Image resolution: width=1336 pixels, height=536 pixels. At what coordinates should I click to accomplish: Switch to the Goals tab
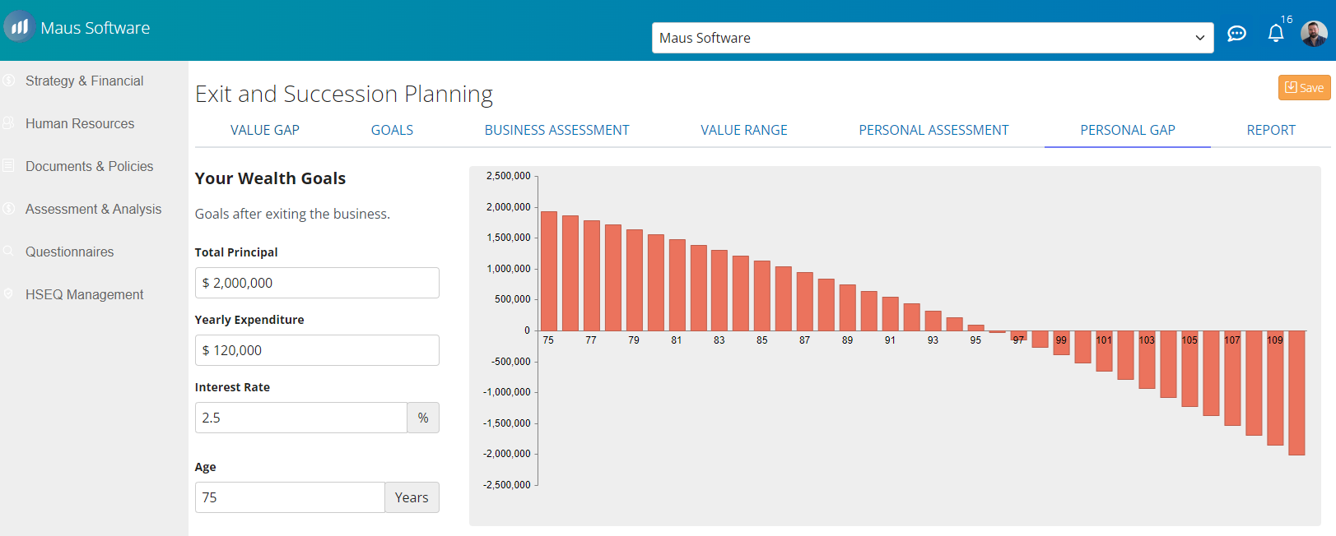pyautogui.click(x=392, y=130)
